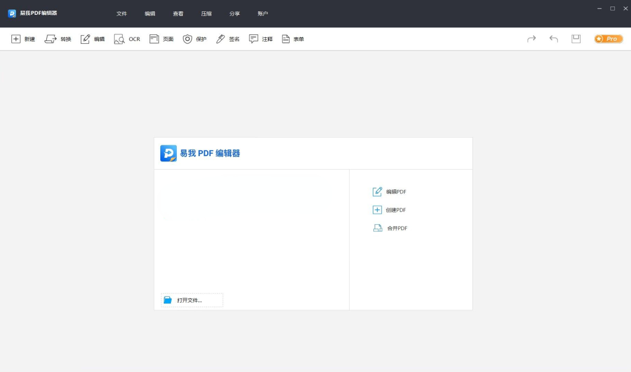Click the 易我PDF编辑器 logo in title bar

point(12,13)
